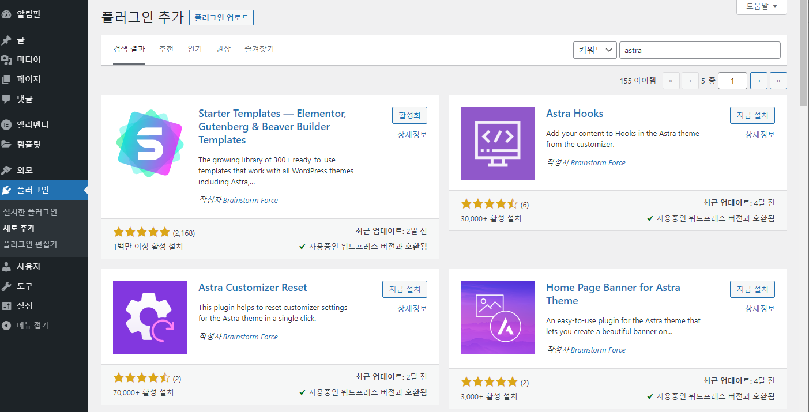Expand the 도움말 help panel
Screen dimensions: 809x412
coord(762,6)
